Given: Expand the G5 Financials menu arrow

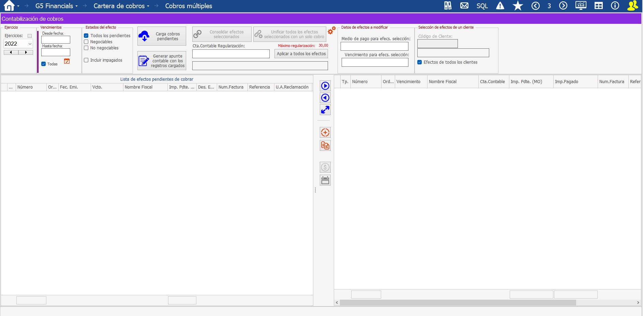Looking at the screenshot, I should point(77,6).
